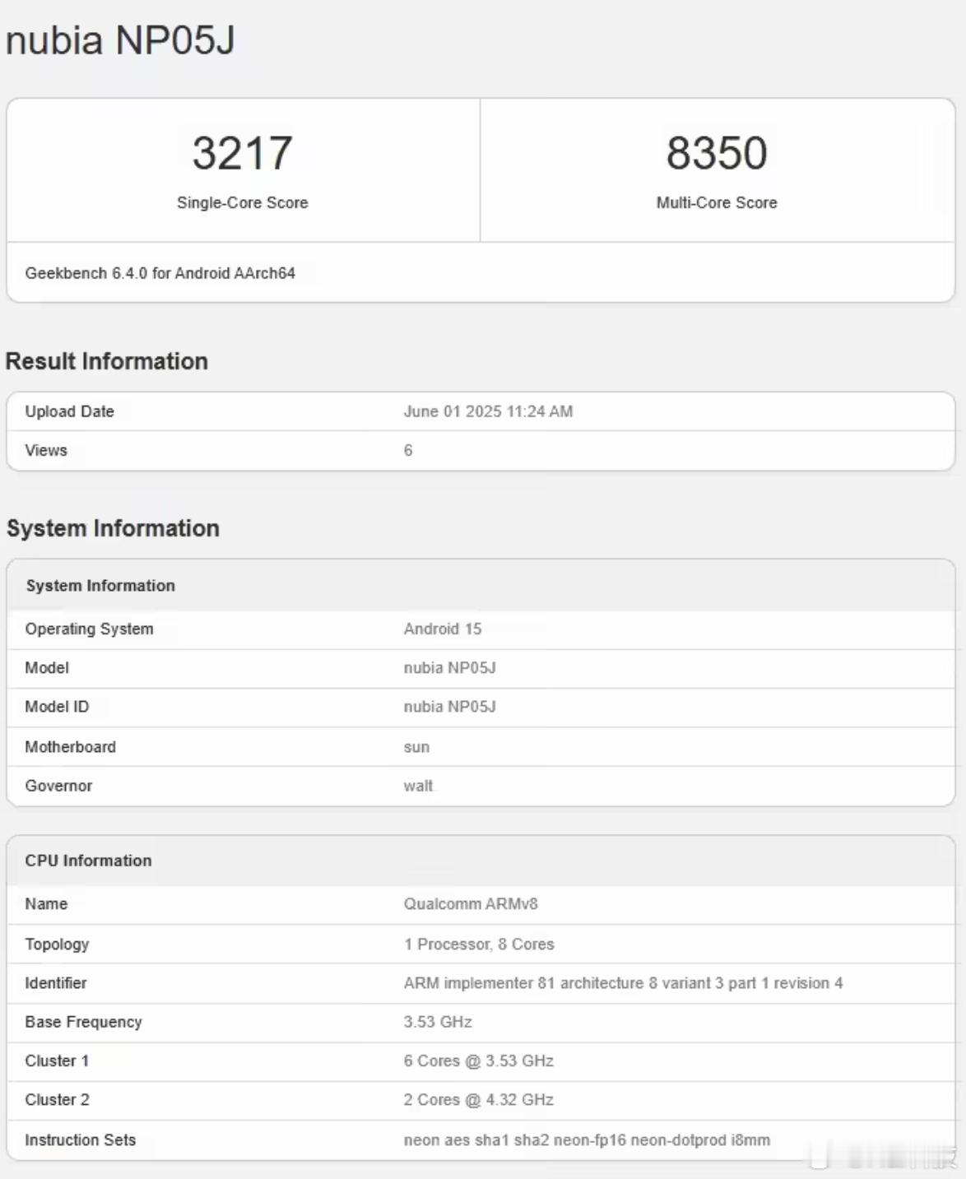Click the 'Governor' row label
This screenshot has height=1179, width=966.
[x=58, y=786]
